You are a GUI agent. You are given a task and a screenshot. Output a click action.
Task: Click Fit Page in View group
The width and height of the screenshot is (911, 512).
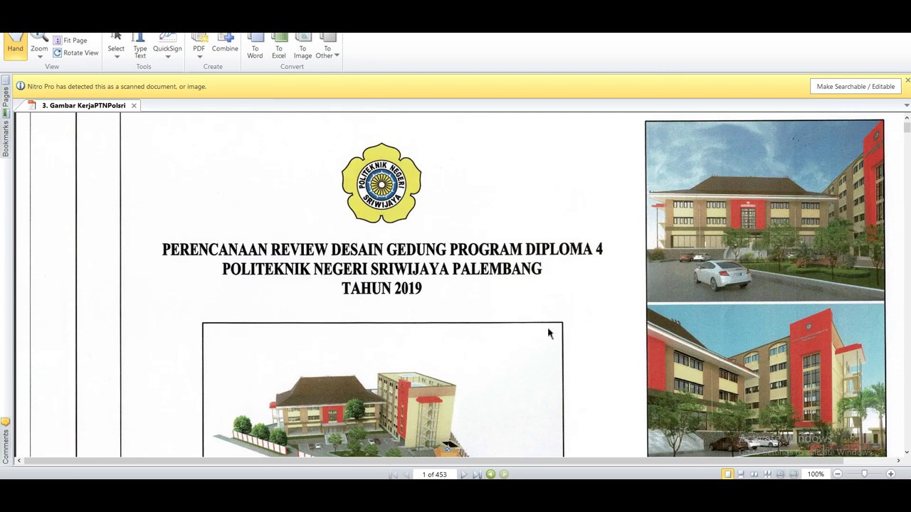coord(70,41)
